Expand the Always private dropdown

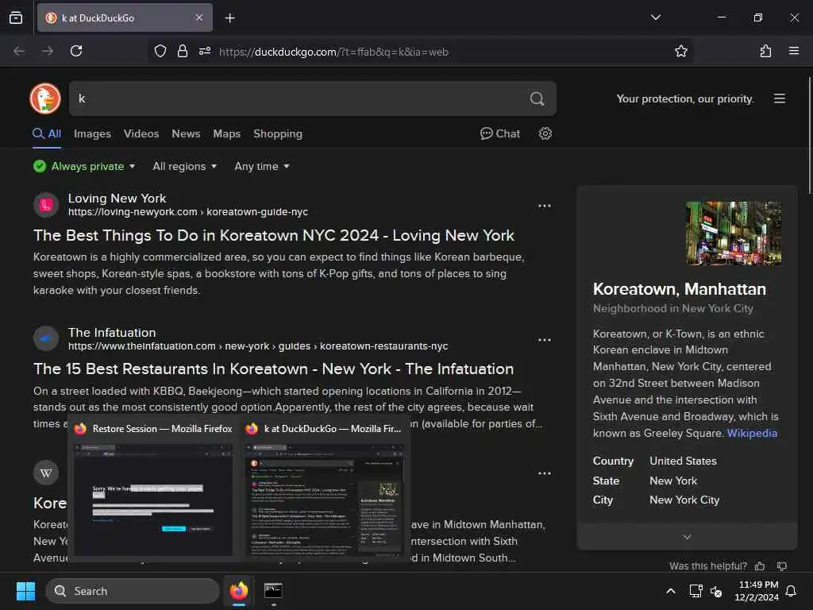pos(84,167)
